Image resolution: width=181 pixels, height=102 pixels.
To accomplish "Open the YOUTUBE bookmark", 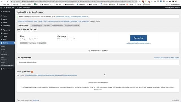I will (x=14, y=4).
